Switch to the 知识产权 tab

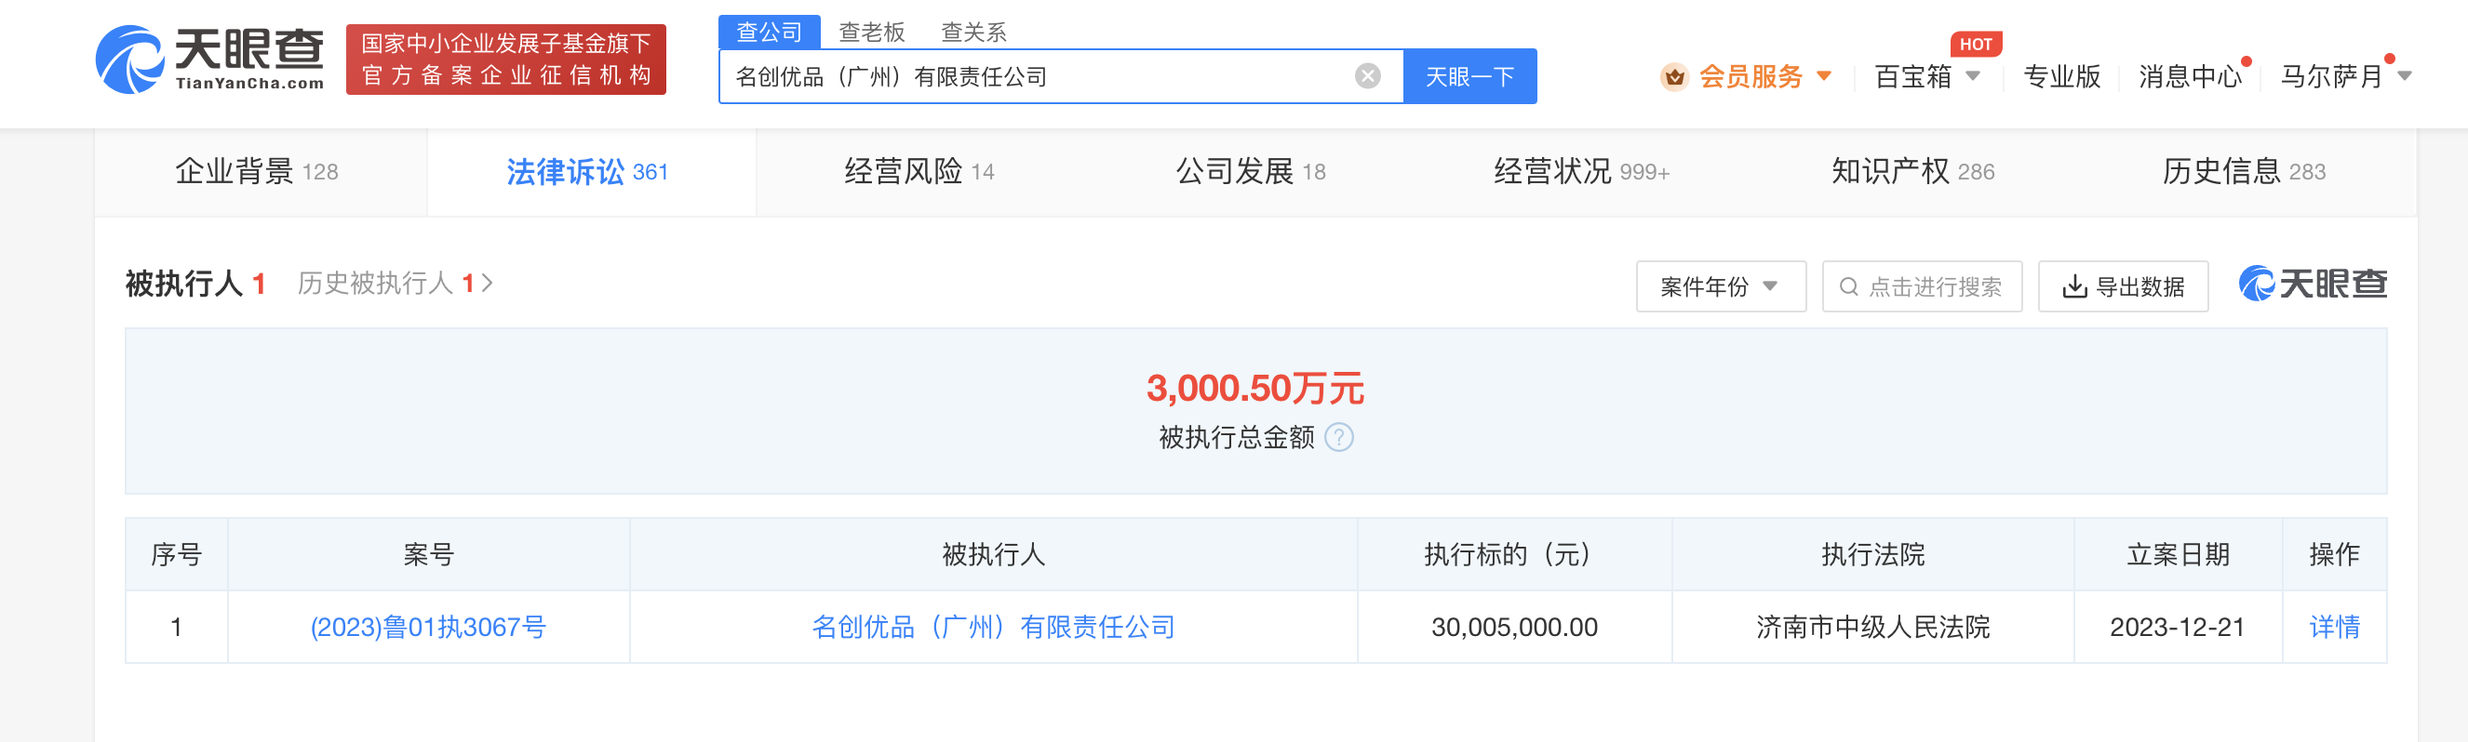[x=1911, y=172]
